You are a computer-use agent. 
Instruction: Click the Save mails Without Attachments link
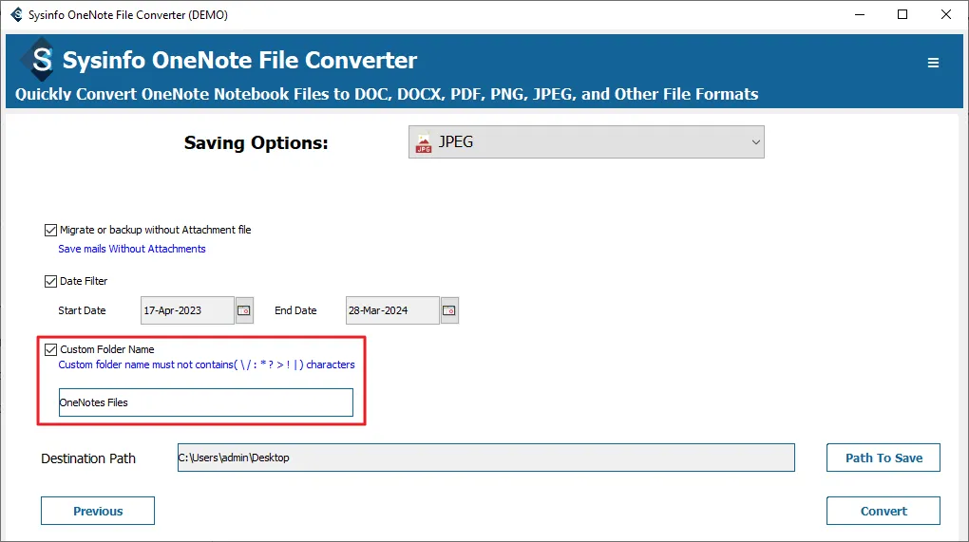[132, 249]
